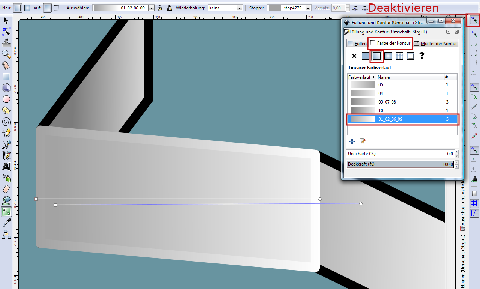Select the Color dropper tool
Viewport: 480px width, 289px height.
pos(6,223)
